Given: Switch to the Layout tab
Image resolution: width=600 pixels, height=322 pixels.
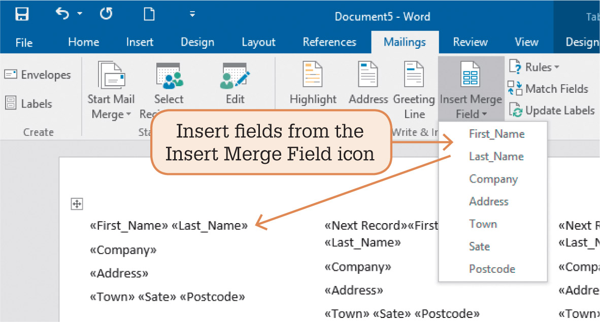Looking at the screenshot, I should [258, 42].
